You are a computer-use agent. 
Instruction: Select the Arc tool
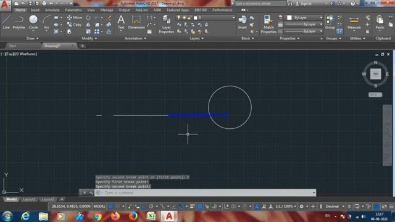point(47,23)
